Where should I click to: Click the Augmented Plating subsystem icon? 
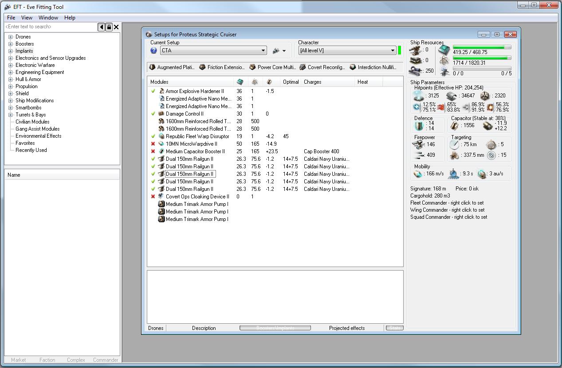[x=152, y=67]
